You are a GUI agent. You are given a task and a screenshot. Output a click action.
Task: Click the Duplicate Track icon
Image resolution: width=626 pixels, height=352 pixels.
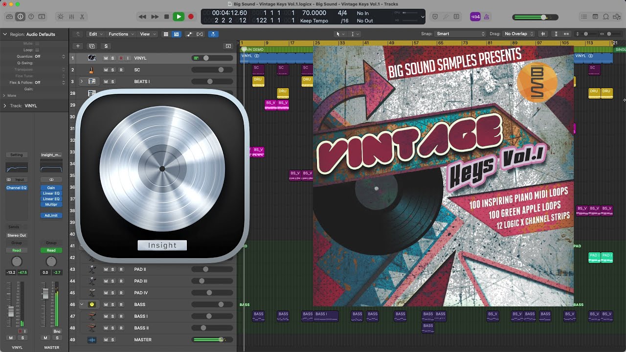click(92, 46)
